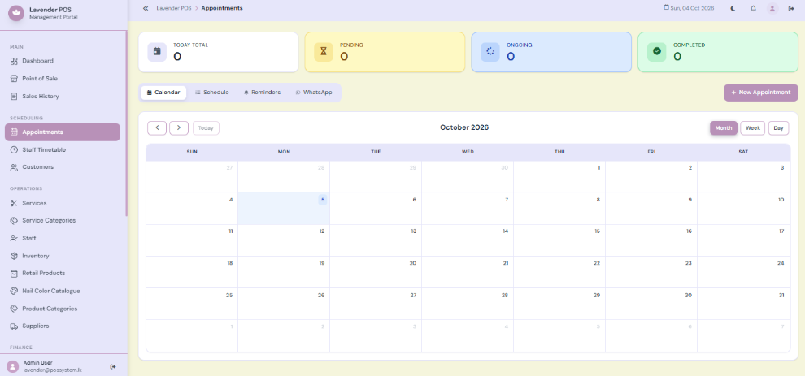Switch to Reminders tab
Image resolution: width=805 pixels, height=376 pixels.
pos(262,93)
